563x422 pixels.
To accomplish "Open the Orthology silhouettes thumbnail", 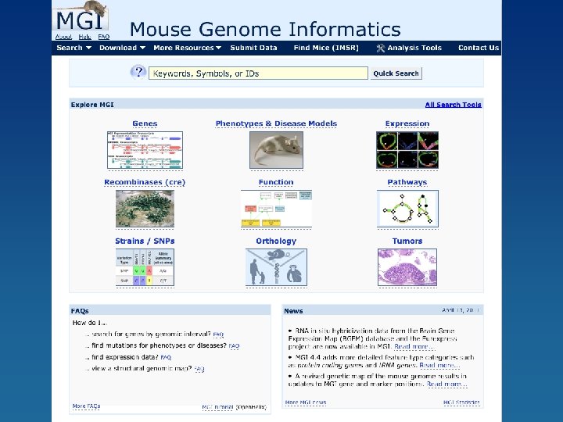I will coord(276,267).
